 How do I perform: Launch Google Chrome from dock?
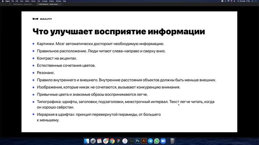(112, 141)
